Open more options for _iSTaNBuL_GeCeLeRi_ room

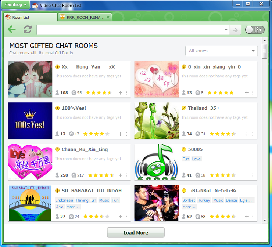[253, 217]
